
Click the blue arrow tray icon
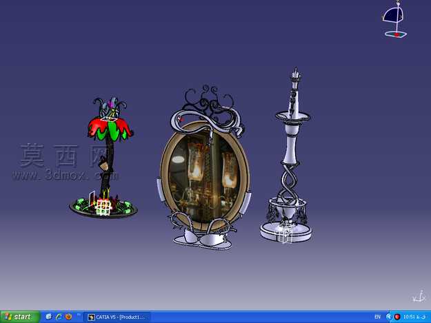(x=389, y=317)
